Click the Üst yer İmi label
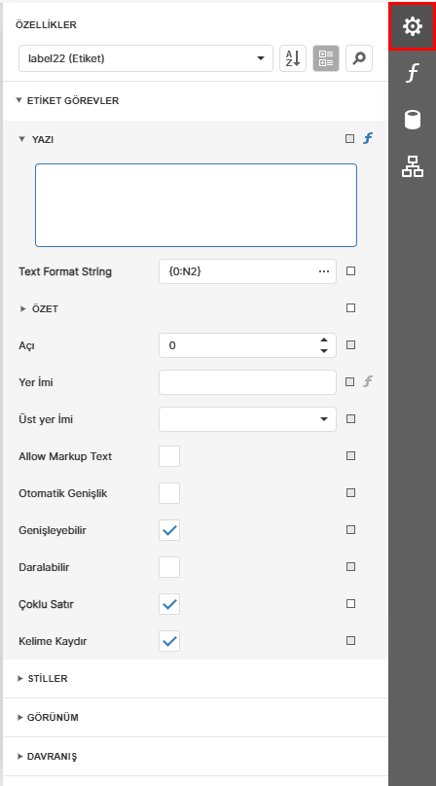The height and width of the screenshot is (786, 436). click(46, 419)
